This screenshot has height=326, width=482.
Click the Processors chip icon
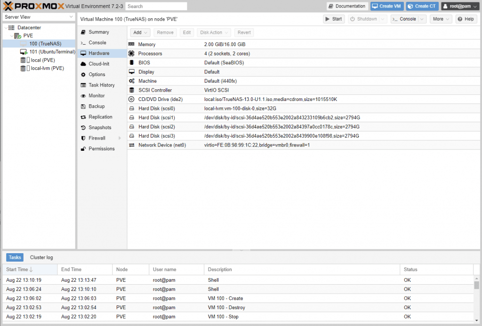[x=132, y=54]
